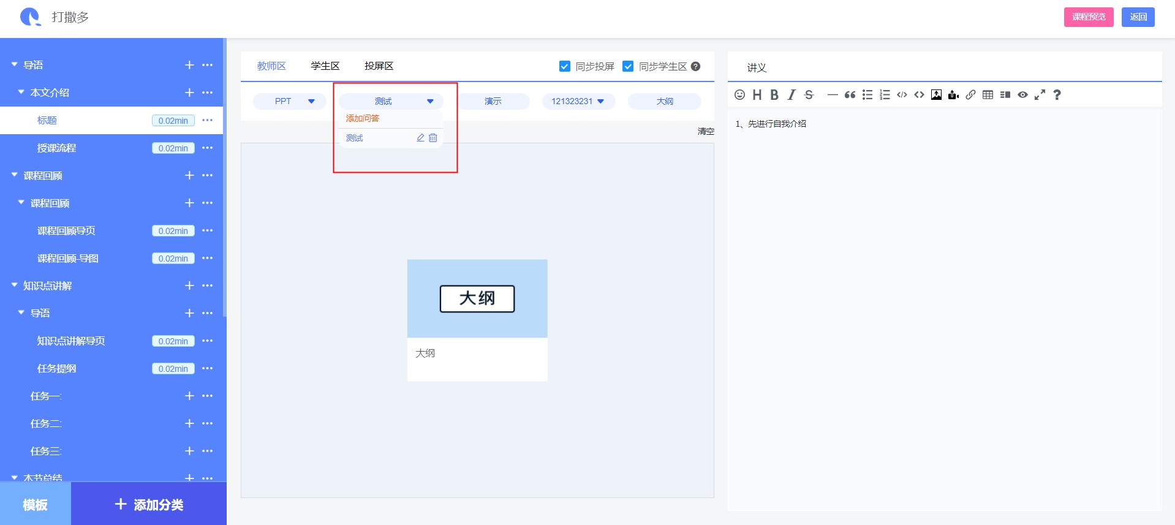Select 任务提纲 tree item
Screen dimensions: 1175x525
[x=56, y=368]
